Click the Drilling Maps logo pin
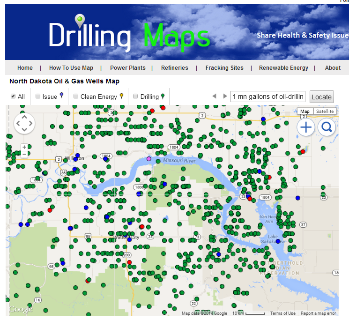 [80, 21]
